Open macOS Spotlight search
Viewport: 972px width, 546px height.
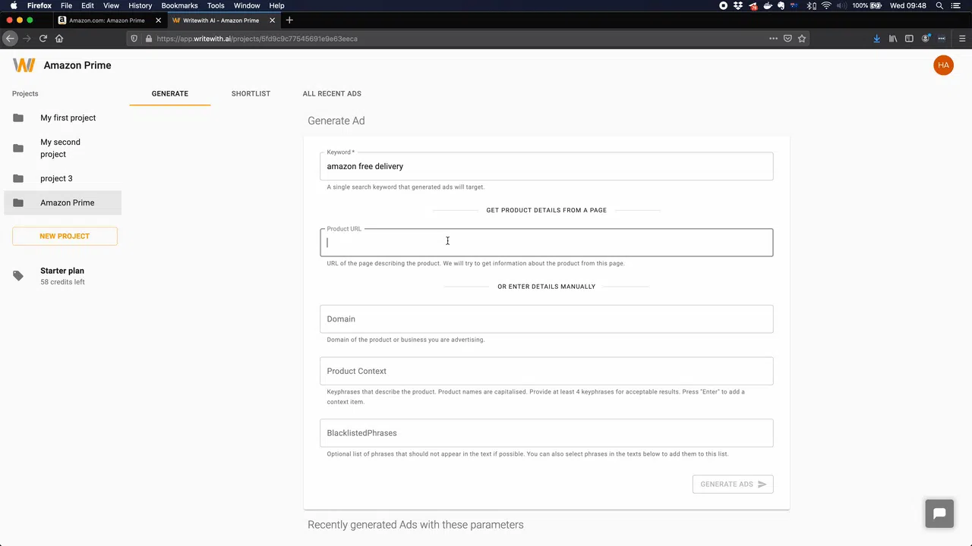coord(939,5)
